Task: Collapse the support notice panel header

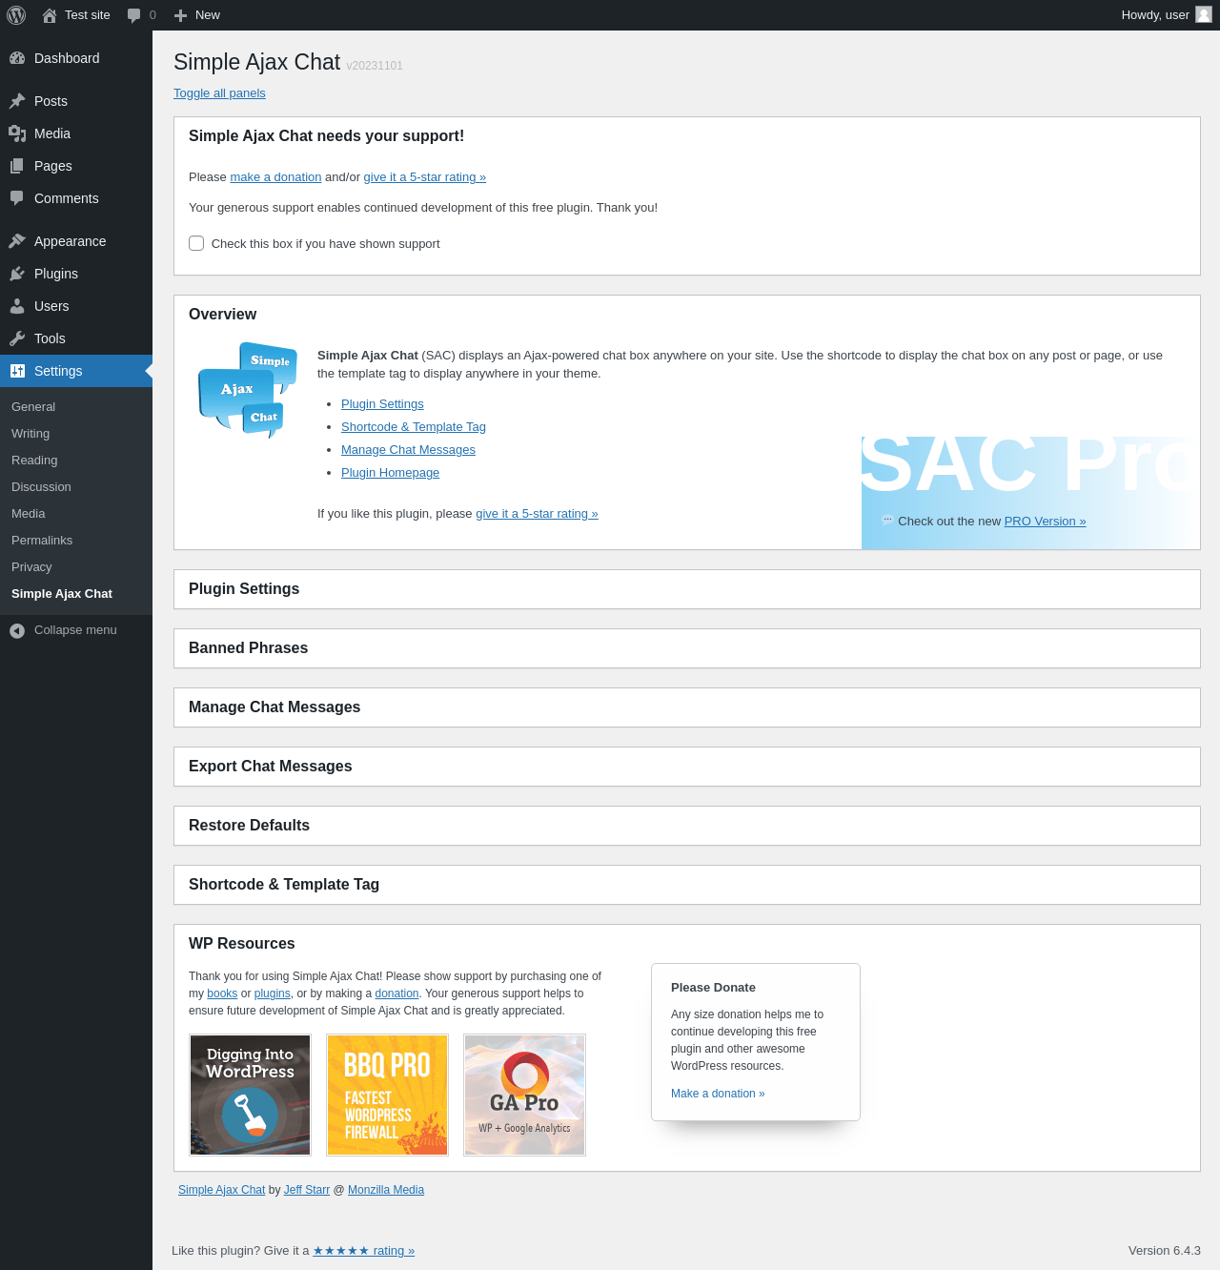Action: (x=686, y=136)
